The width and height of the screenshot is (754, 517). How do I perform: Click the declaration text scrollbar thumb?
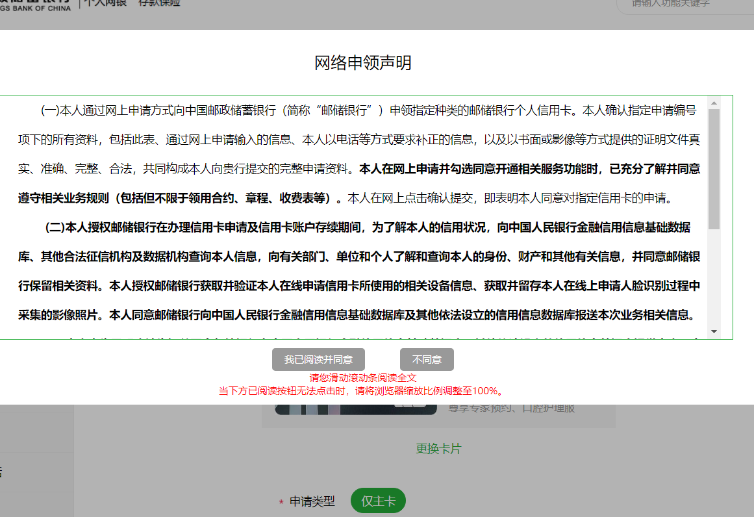[x=714, y=170]
